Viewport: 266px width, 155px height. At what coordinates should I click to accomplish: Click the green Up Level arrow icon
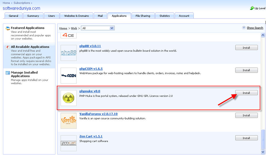[x=252, y=8]
